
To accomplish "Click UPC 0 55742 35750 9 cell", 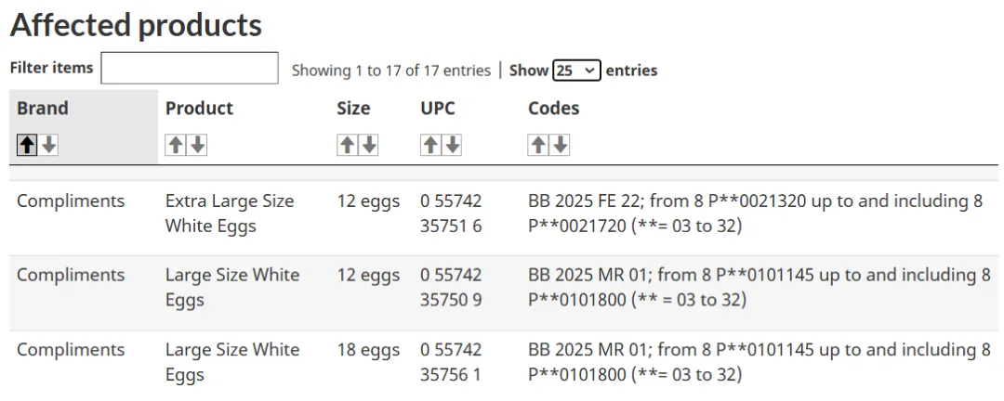I will (x=451, y=288).
